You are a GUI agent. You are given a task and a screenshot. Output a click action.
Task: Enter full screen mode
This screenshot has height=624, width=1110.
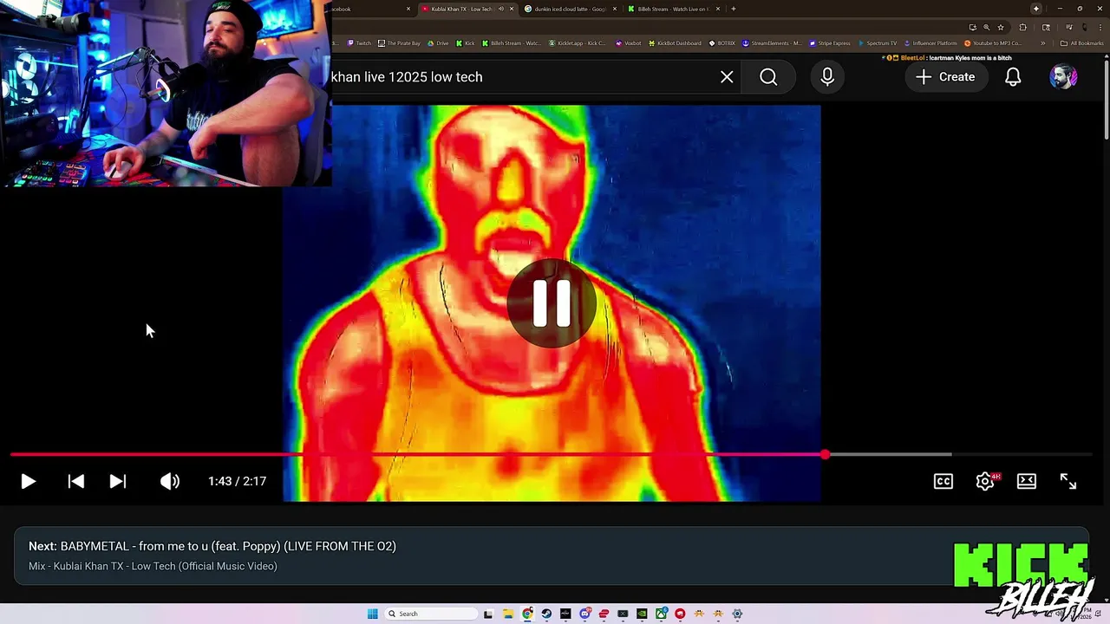coord(1068,481)
